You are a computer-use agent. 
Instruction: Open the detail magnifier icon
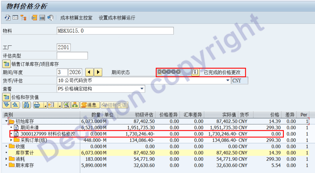[x=66, y=105]
